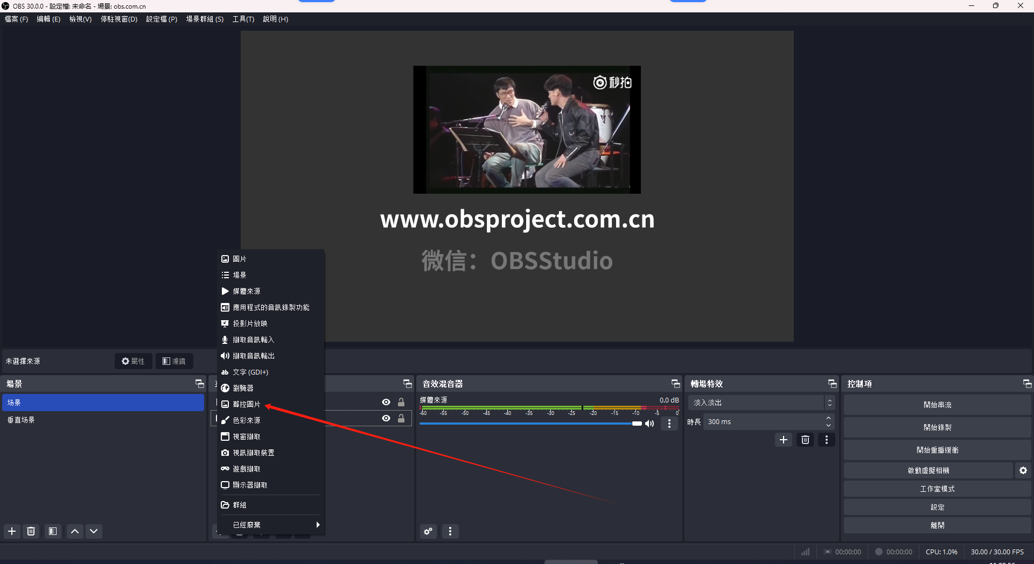
Task: Select 媒體來源 in the source menu
Action: (x=270, y=291)
